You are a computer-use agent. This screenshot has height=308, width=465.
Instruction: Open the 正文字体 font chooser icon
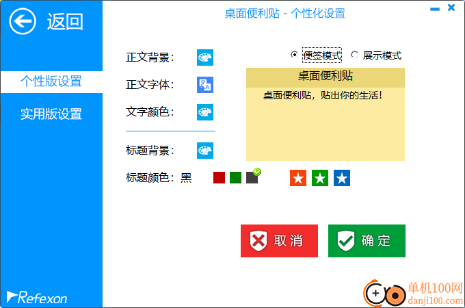pos(205,85)
